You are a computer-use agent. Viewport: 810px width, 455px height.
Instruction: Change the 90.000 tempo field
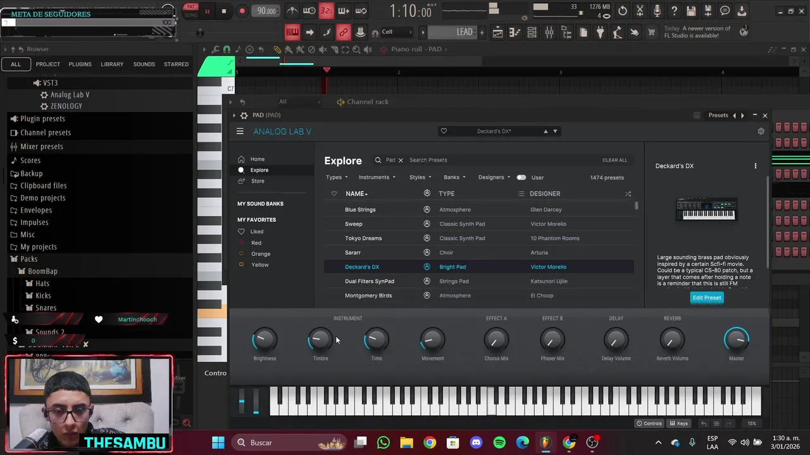pos(266,11)
